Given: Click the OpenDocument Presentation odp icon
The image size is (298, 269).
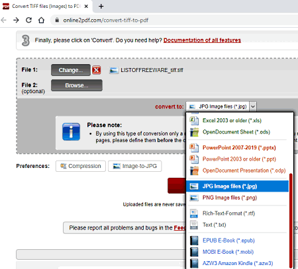Looking at the screenshot, I should [194, 171].
